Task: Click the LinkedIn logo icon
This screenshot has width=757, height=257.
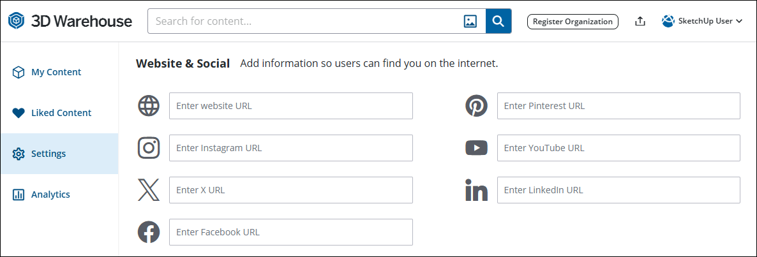Action: [x=476, y=190]
